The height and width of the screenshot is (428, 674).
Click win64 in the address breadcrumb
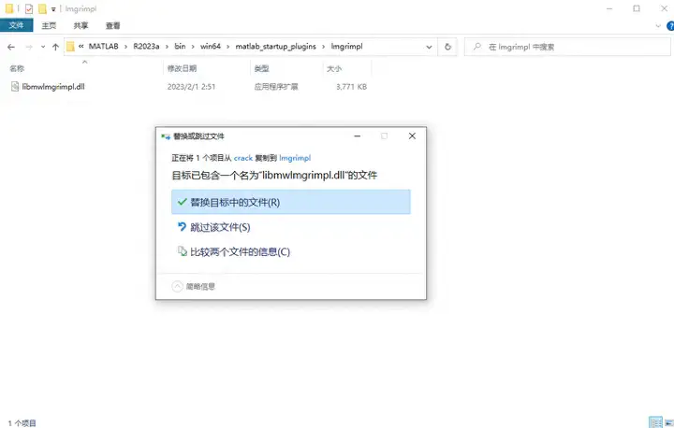pyautogui.click(x=211, y=47)
